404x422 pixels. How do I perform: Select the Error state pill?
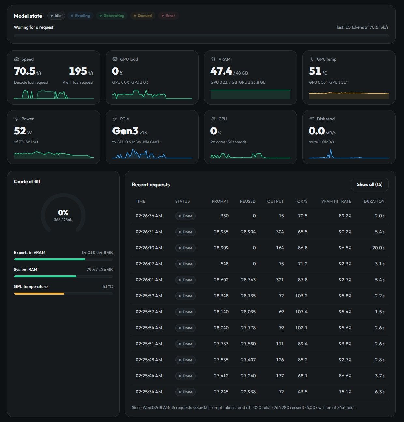168,16
